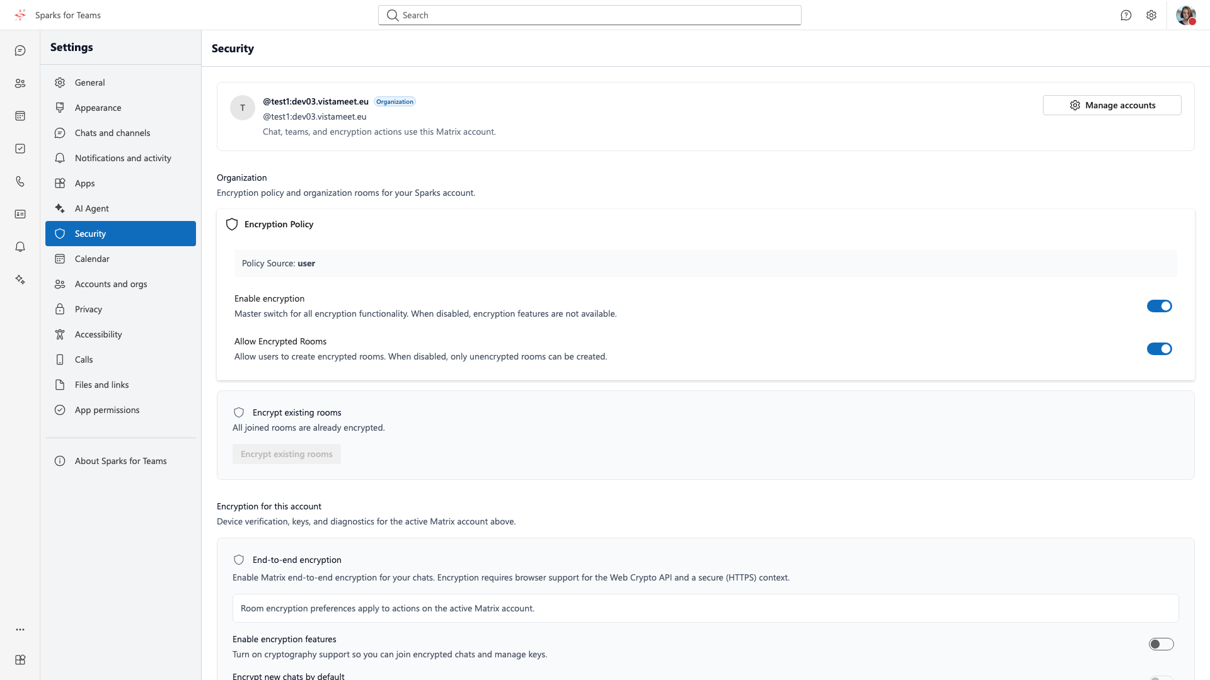Select Calls in settings list
Image resolution: width=1210 pixels, height=680 pixels.
120,360
